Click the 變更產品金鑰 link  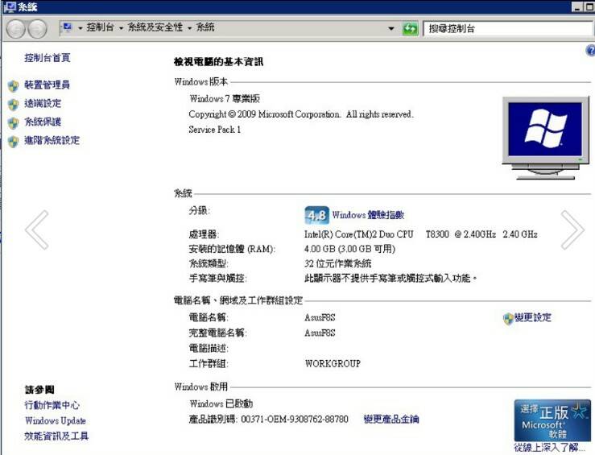click(391, 419)
